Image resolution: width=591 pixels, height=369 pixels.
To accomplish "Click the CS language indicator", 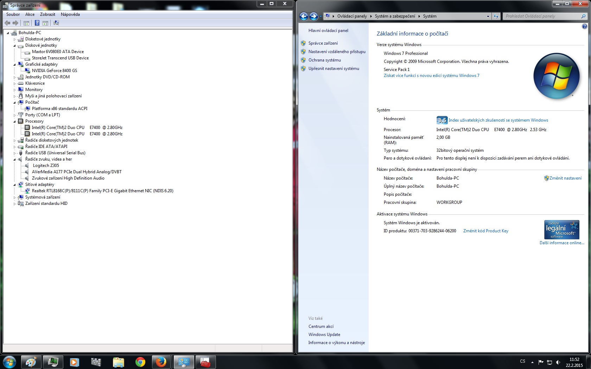I will (x=523, y=361).
